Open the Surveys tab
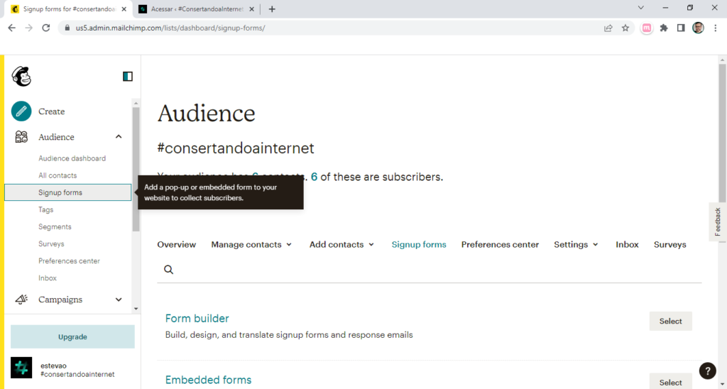This screenshot has width=727, height=389. pos(670,244)
